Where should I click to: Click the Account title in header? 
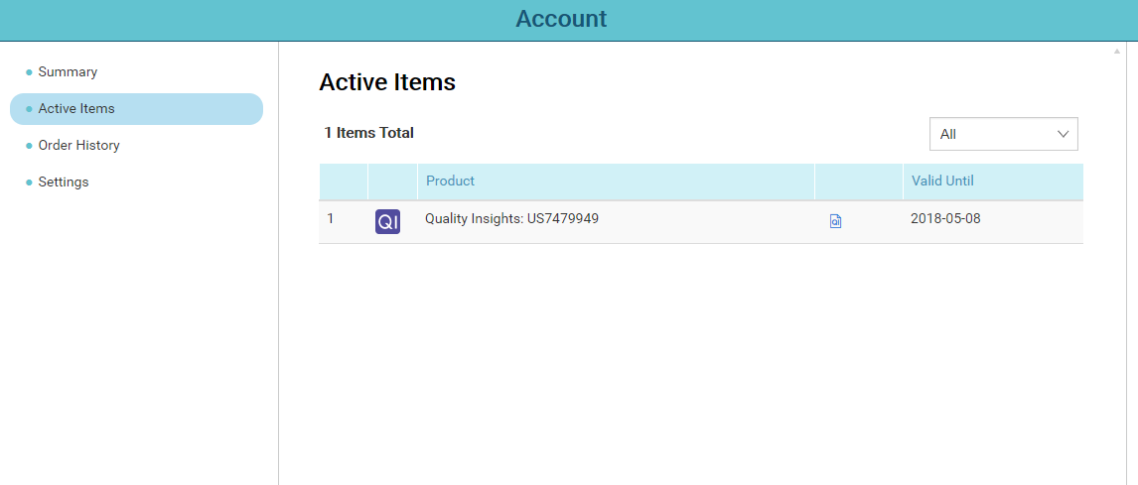click(561, 19)
